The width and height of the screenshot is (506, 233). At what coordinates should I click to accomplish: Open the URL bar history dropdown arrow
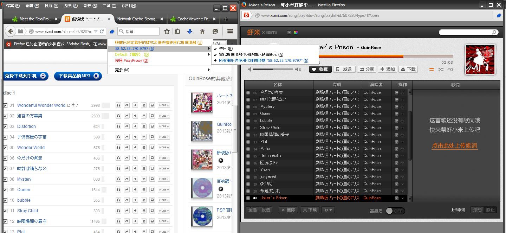click(96, 31)
